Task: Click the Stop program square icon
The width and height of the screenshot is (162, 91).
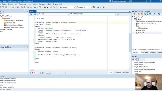Action: point(48,7)
